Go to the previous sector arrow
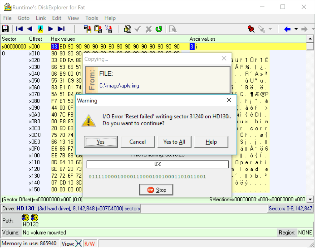315x248 pixels. point(30,29)
